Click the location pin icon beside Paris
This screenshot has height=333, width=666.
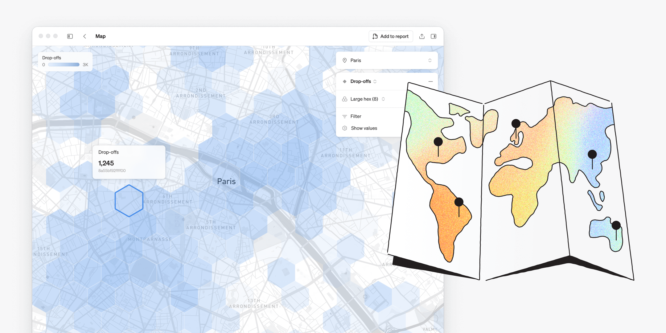(x=345, y=60)
